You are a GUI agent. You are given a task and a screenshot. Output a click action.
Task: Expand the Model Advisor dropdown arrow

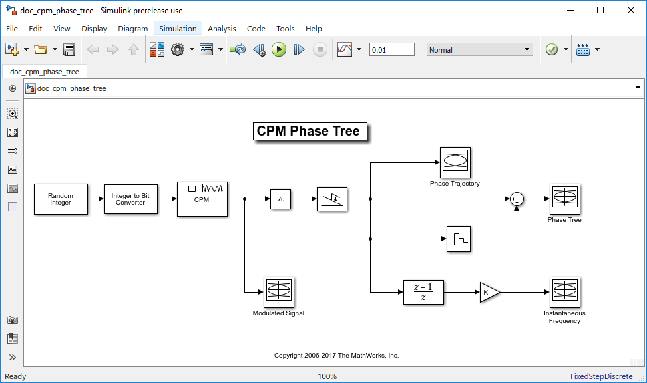click(x=566, y=49)
